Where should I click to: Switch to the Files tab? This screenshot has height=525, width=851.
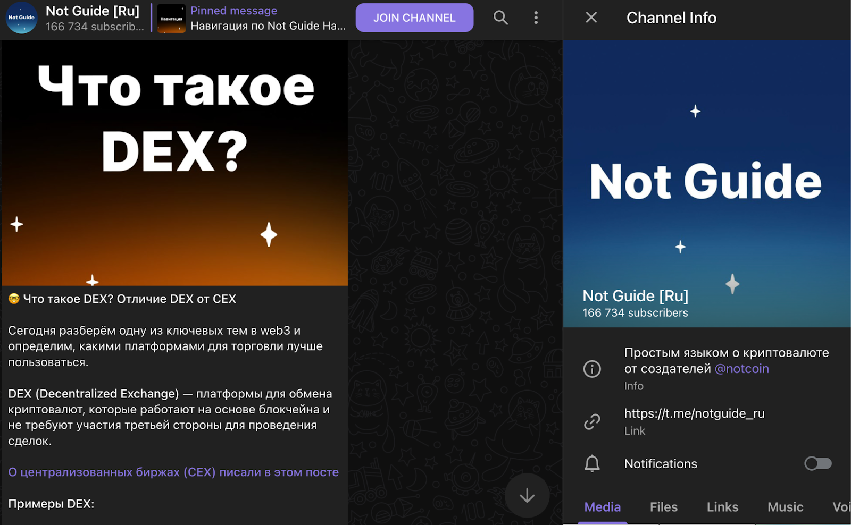663,507
